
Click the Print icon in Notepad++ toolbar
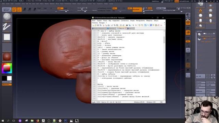click(108, 25)
